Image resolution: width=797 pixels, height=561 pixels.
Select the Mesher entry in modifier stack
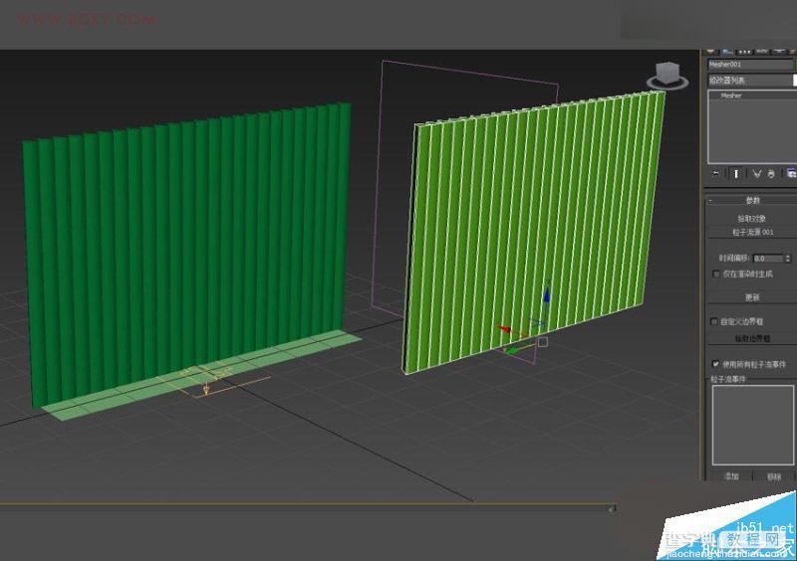[x=731, y=95]
